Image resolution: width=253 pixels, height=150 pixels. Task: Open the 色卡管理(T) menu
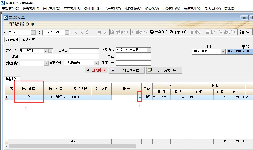click(x=113, y=9)
